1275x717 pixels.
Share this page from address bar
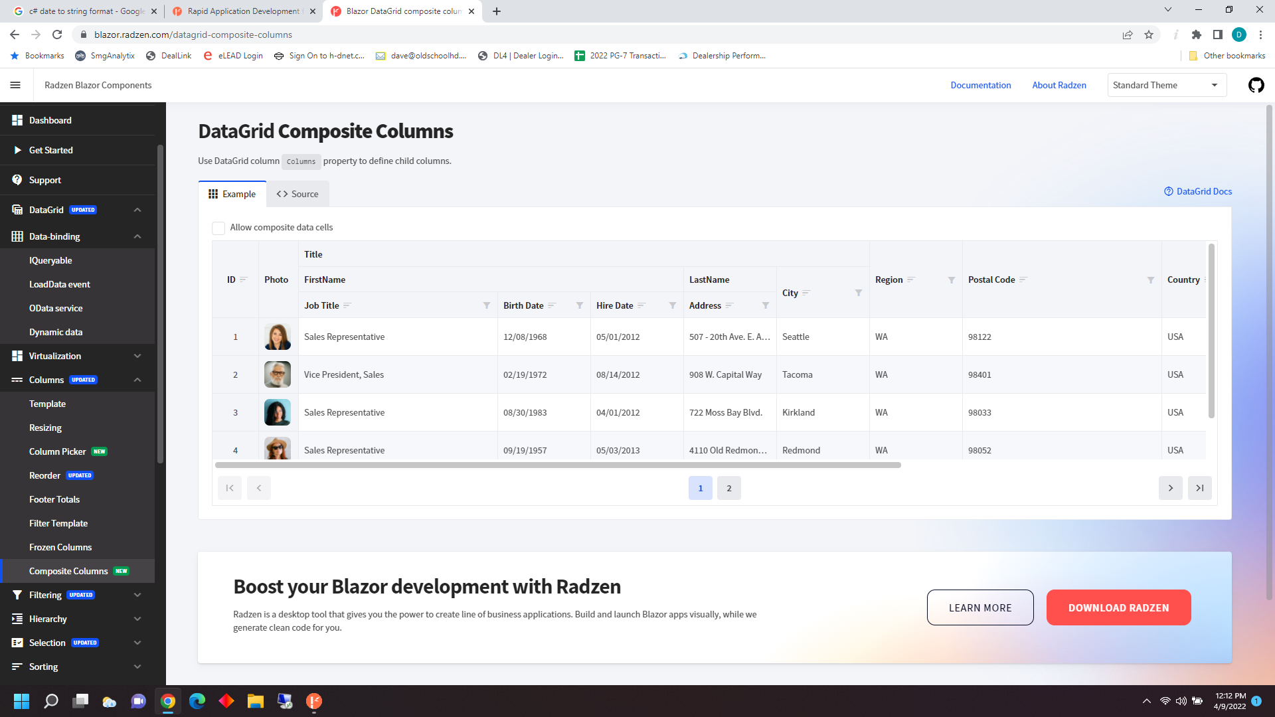click(1128, 35)
